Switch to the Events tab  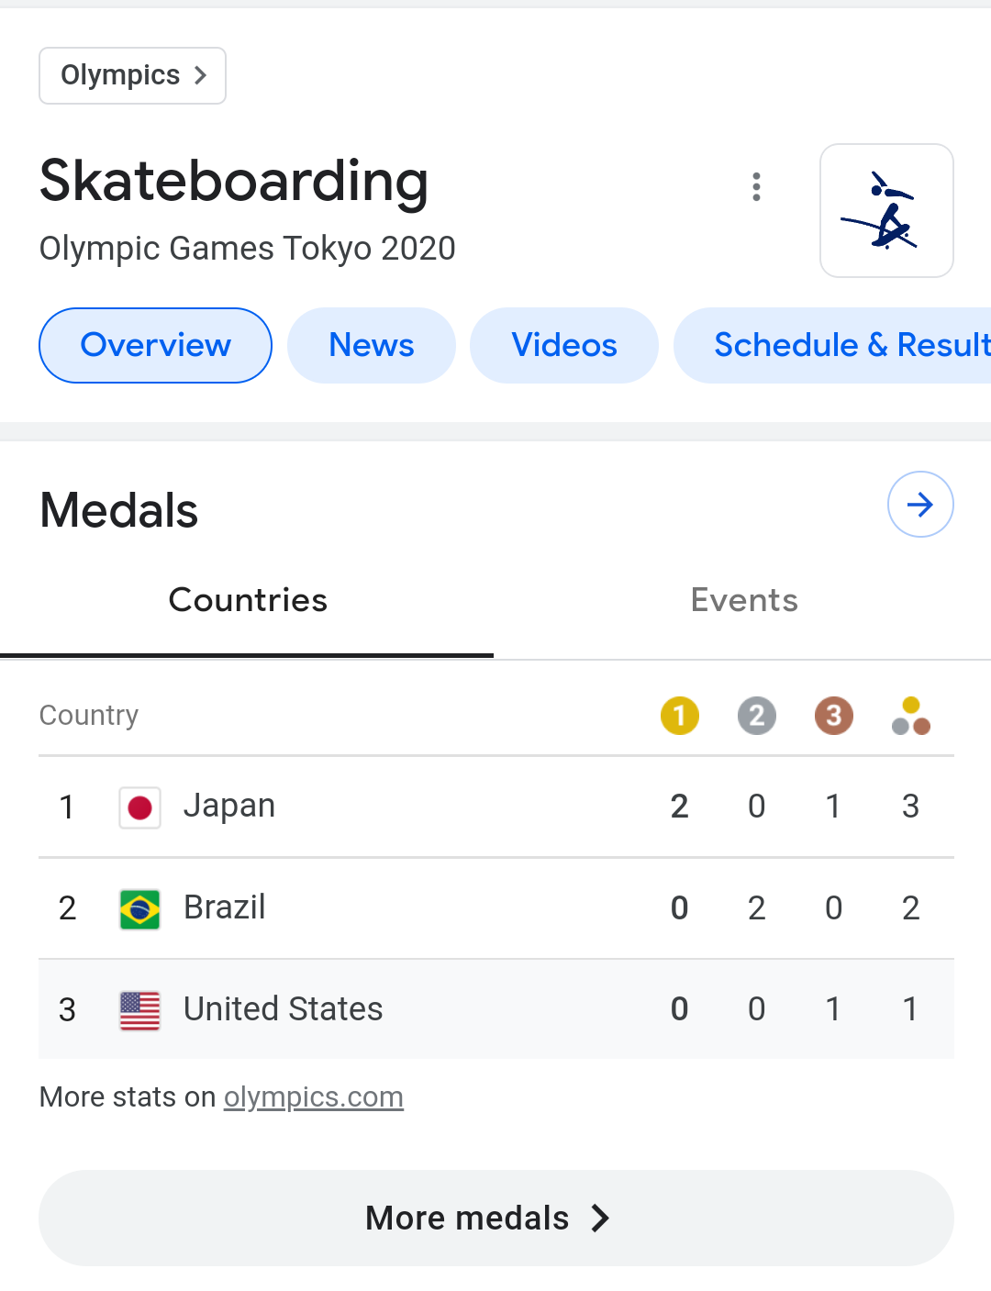coord(743,600)
